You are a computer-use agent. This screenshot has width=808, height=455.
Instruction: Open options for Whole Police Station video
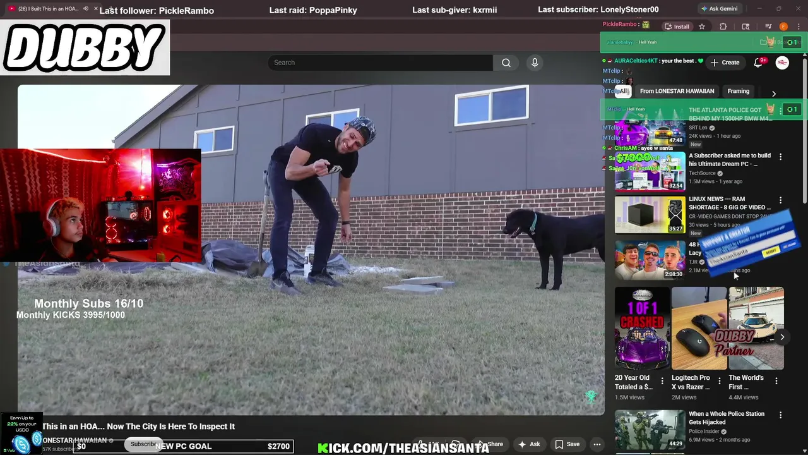(x=780, y=415)
